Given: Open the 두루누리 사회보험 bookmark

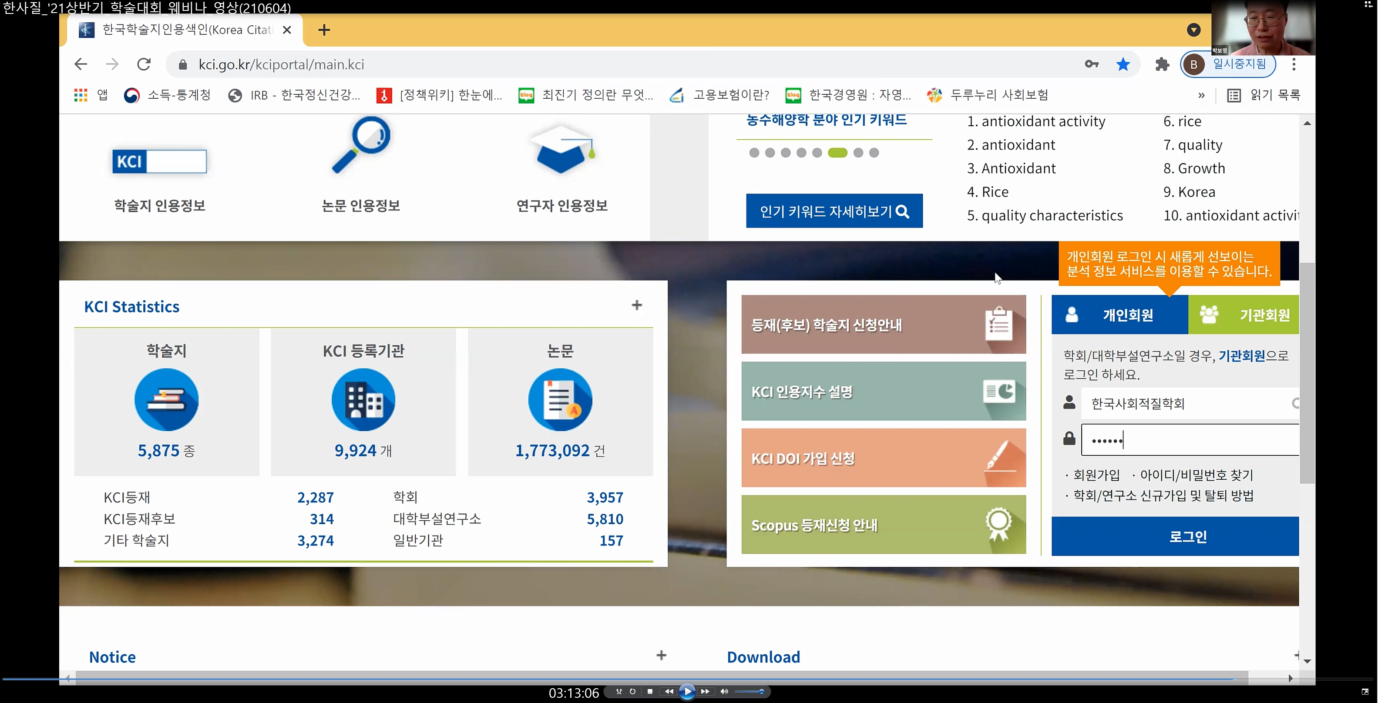Looking at the screenshot, I should pos(988,95).
